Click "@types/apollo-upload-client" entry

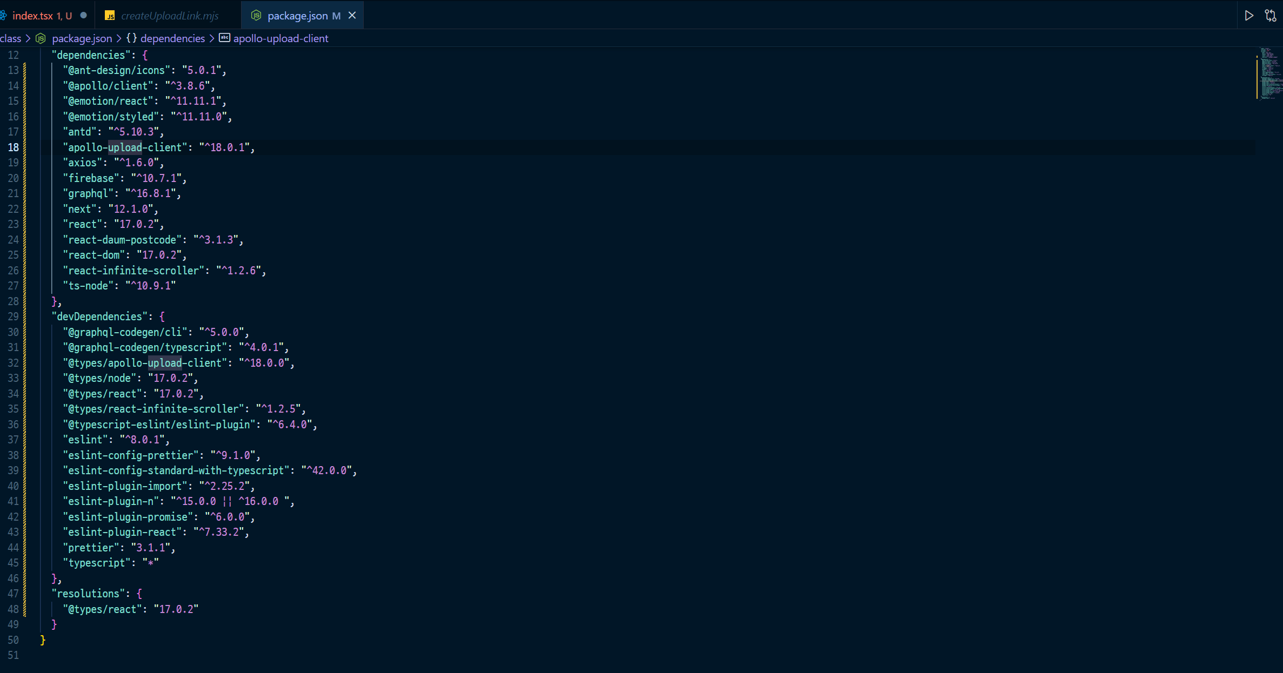coord(145,363)
